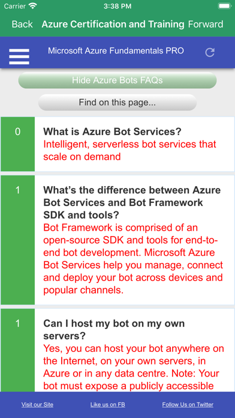Tap the battery icon in status bar
Image resolution: width=235 pixels, height=418 pixels.
(x=224, y=6)
